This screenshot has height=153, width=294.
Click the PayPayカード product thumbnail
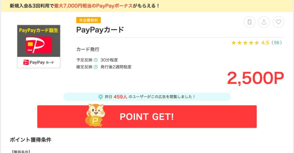[x=39, y=46]
